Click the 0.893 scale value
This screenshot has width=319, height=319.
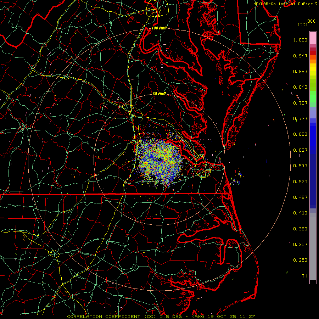pyautogui.click(x=300, y=71)
